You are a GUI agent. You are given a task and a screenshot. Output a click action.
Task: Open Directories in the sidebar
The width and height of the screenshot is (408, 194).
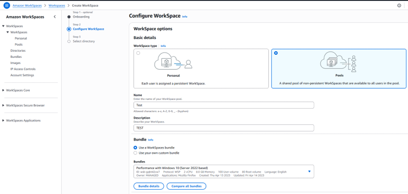18,50
